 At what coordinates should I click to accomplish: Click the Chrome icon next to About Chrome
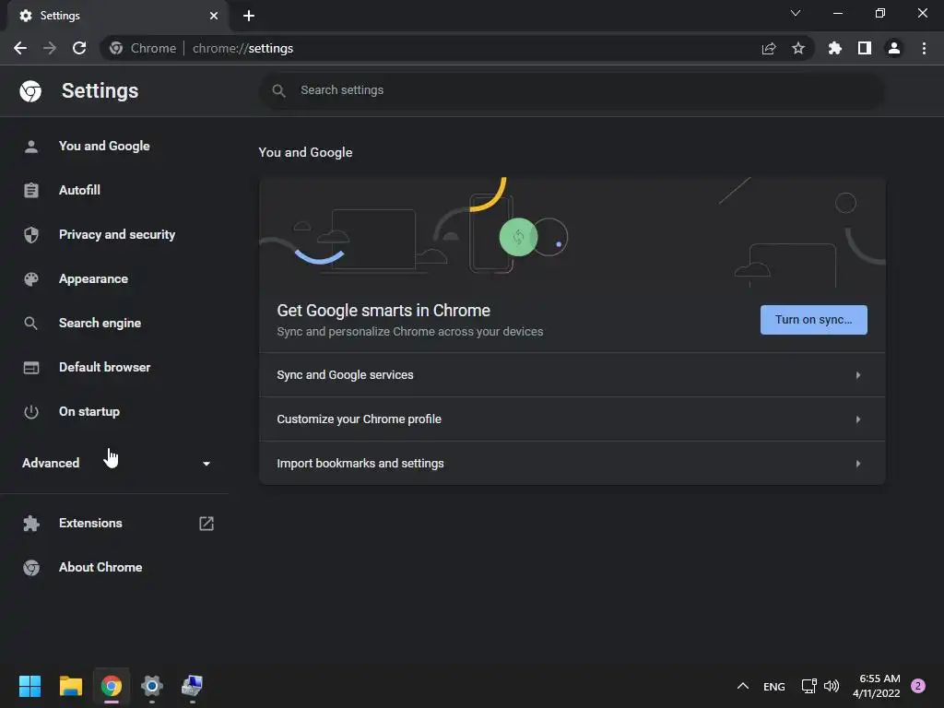(31, 567)
